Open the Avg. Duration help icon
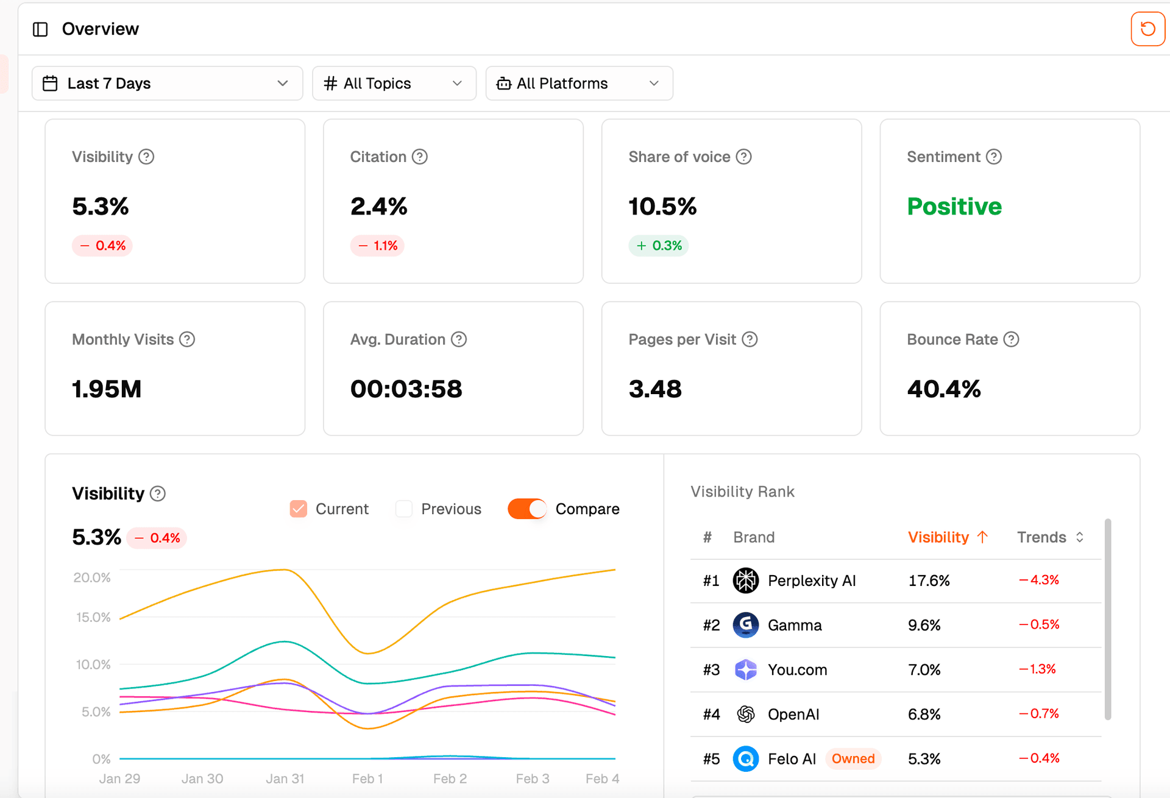The image size is (1170, 798). pos(459,339)
